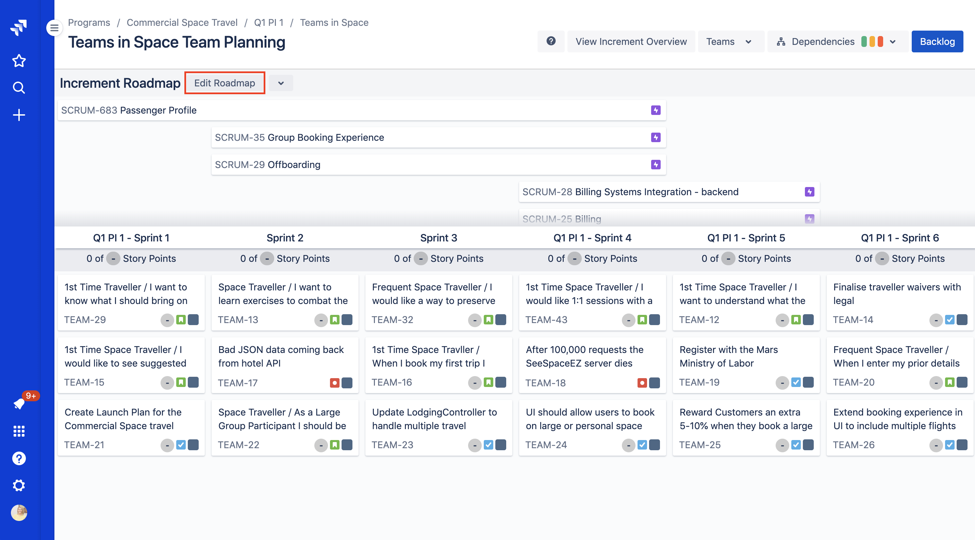
Task: Click the plus create icon
Action: pyautogui.click(x=19, y=115)
